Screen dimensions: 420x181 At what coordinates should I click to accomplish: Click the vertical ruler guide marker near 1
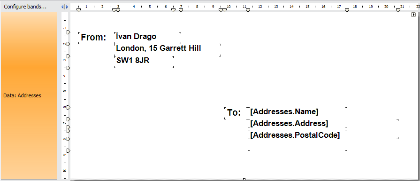pyautogui.click(x=69, y=32)
